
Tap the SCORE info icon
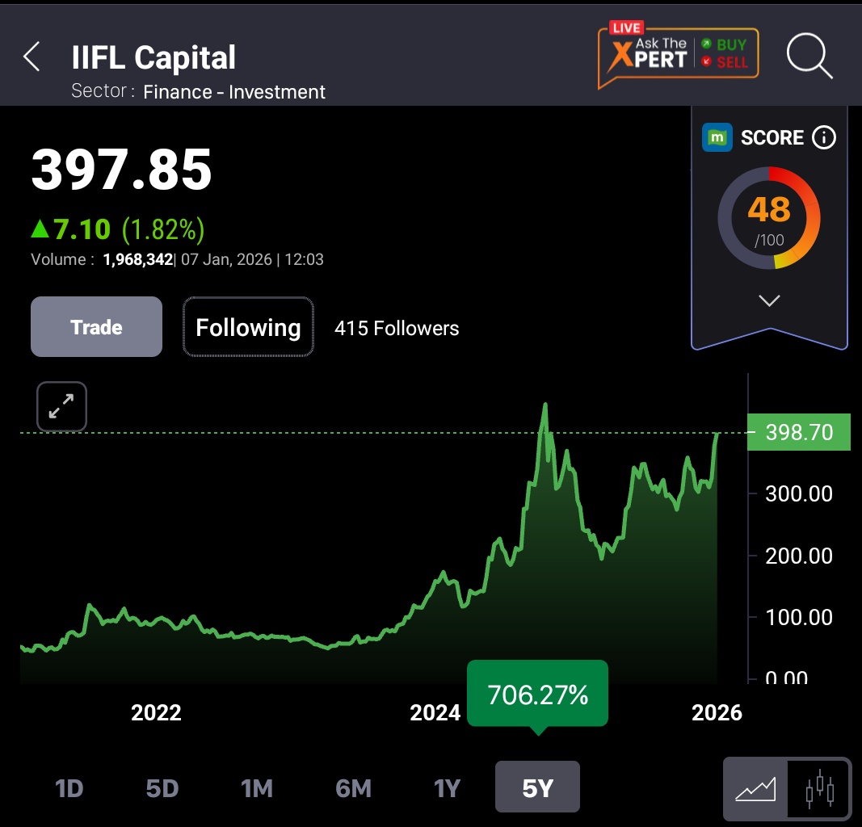tap(823, 137)
